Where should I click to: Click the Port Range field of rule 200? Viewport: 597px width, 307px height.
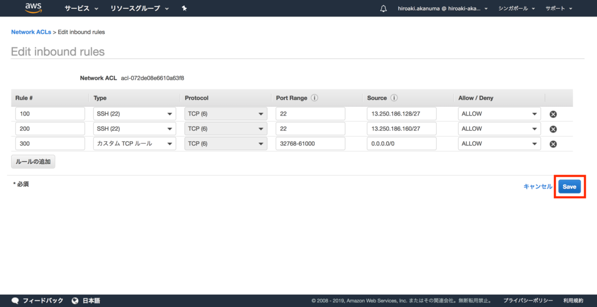[x=310, y=128]
